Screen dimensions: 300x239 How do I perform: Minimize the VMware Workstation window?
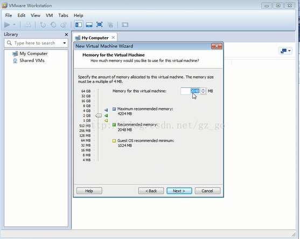266,6
